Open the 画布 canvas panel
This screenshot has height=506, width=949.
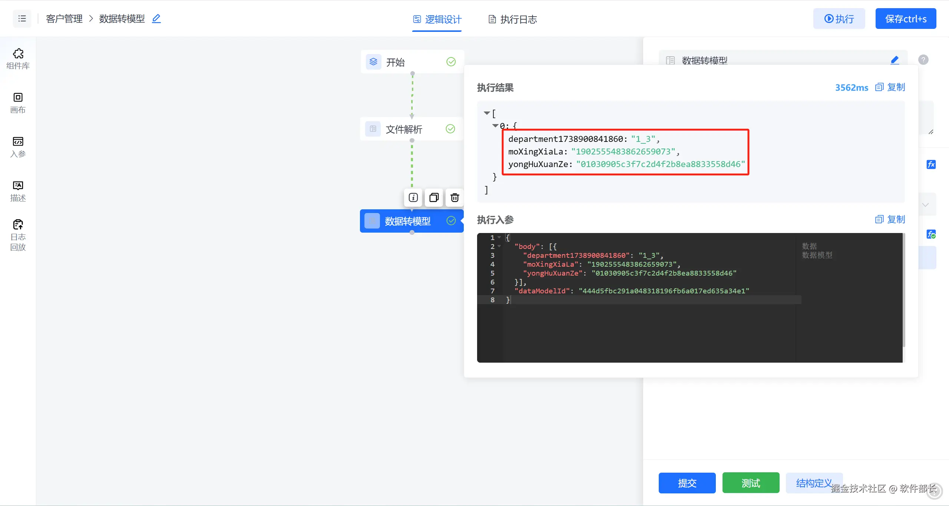(x=18, y=103)
